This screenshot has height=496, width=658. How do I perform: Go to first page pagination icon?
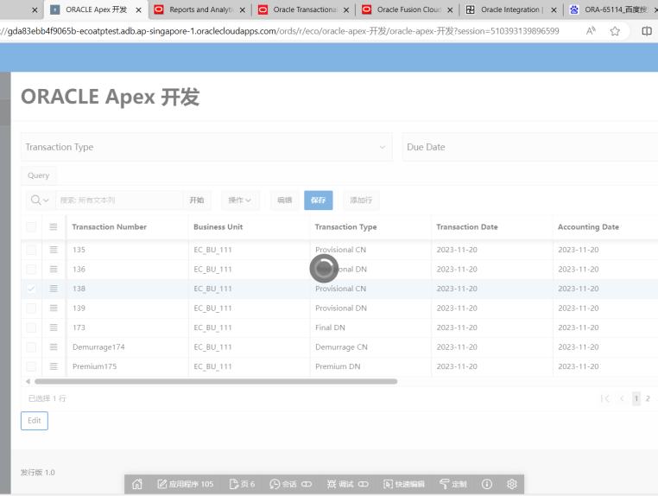pos(604,398)
